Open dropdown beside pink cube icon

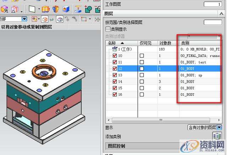pyautogui.click(x=22, y=11)
